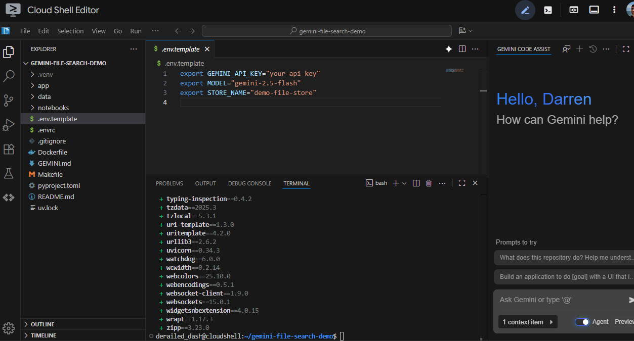This screenshot has width=634, height=341.
Task: Toggle Agent mode in Gemini panel
Action: (582, 322)
